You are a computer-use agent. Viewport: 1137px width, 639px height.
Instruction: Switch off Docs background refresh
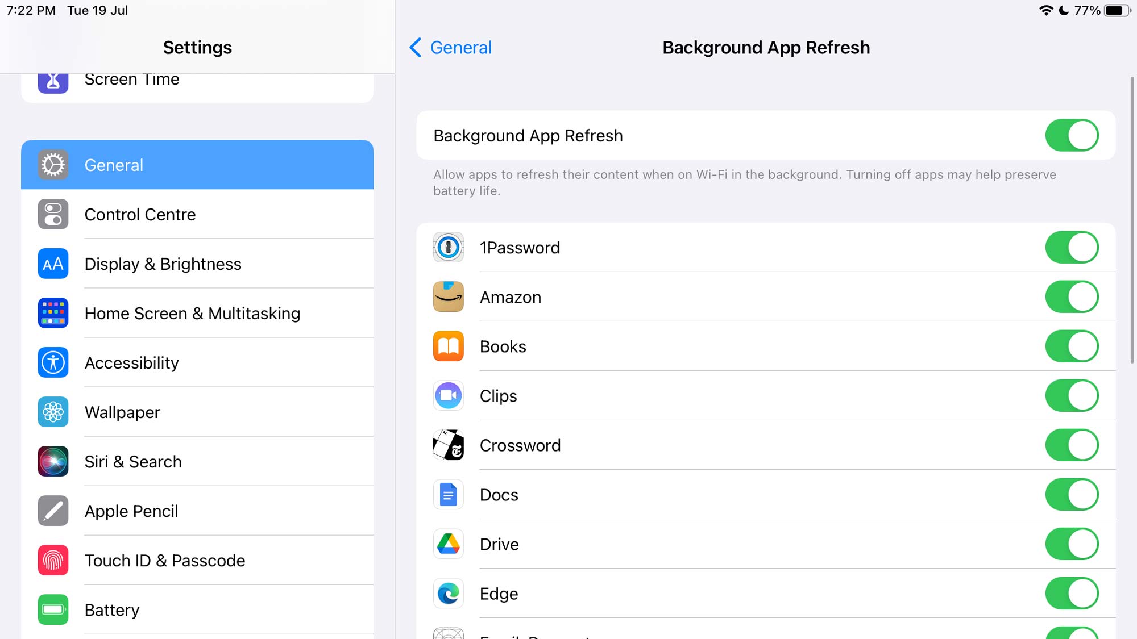1072,494
